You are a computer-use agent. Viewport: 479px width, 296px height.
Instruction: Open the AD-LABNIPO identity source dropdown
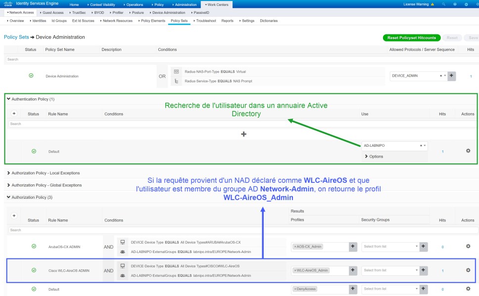tap(424, 146)
